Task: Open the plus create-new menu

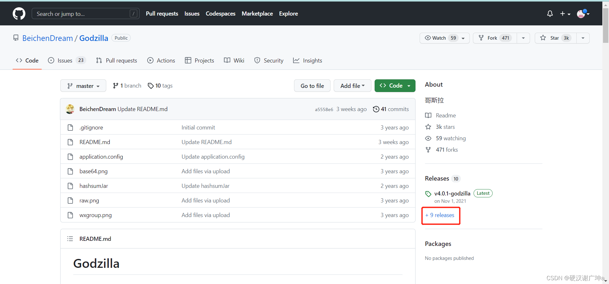Action: (x=565, y=14)
